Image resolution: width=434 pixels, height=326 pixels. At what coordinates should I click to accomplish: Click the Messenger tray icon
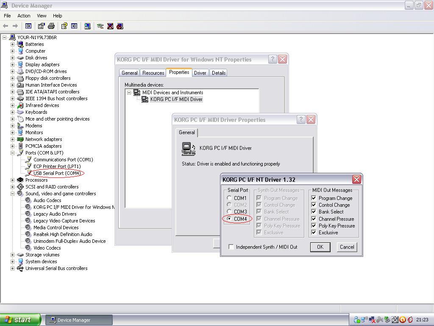pos(357,320)
